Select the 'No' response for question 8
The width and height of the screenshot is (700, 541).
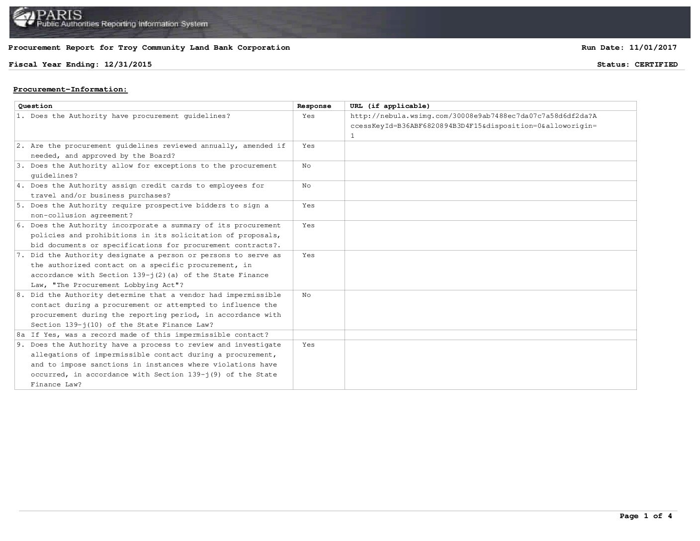click(x=306, y=295)
